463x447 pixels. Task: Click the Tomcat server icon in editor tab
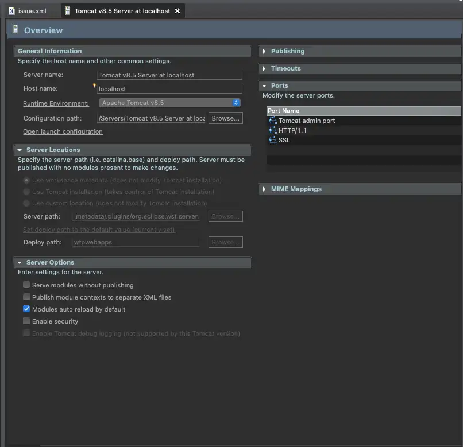pyautogui.click(x=68, y=11)
